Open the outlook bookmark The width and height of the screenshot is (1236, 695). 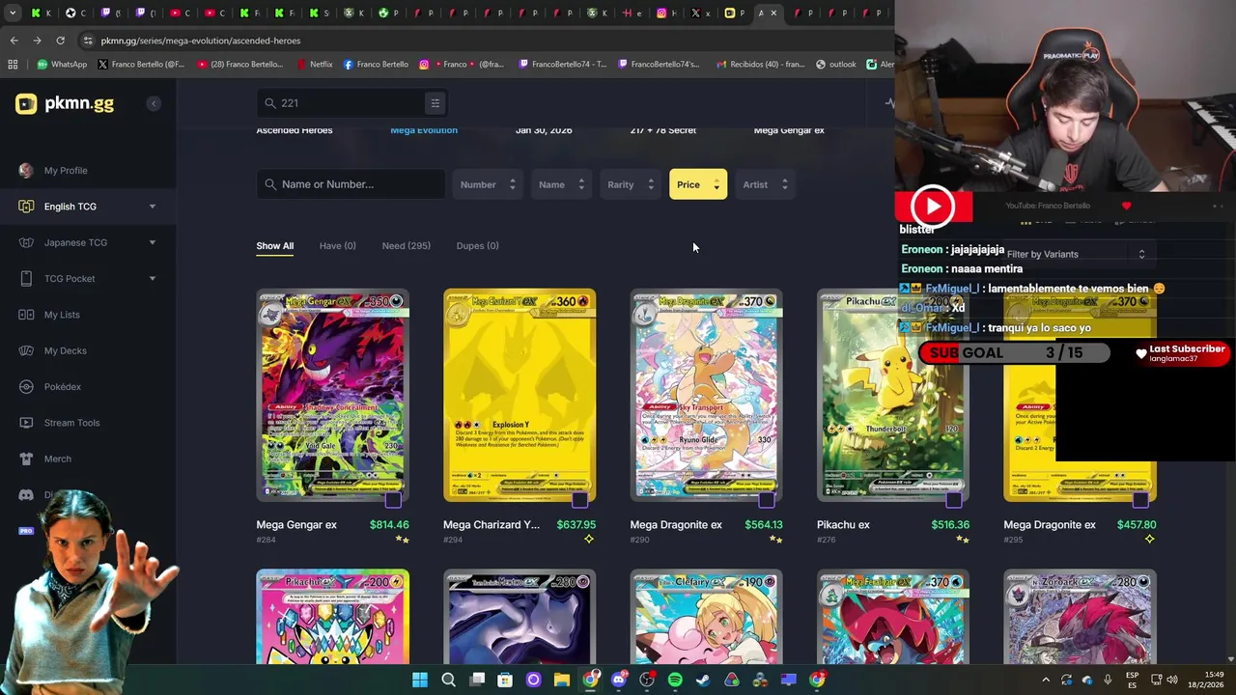click(836, 65)
